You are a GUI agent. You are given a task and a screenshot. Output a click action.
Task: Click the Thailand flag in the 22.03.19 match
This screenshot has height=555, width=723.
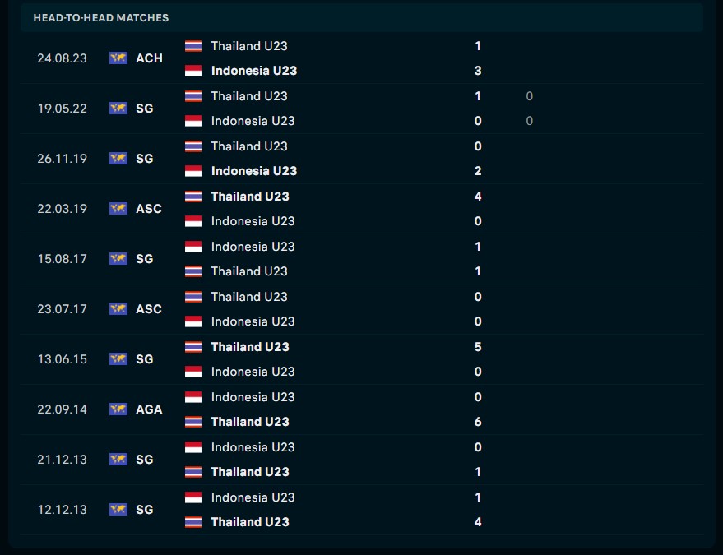click(193, 197)
